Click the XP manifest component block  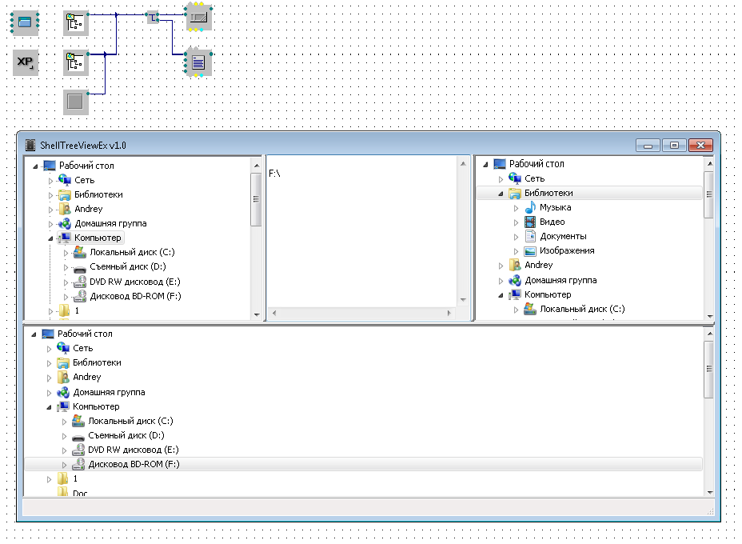26,62
